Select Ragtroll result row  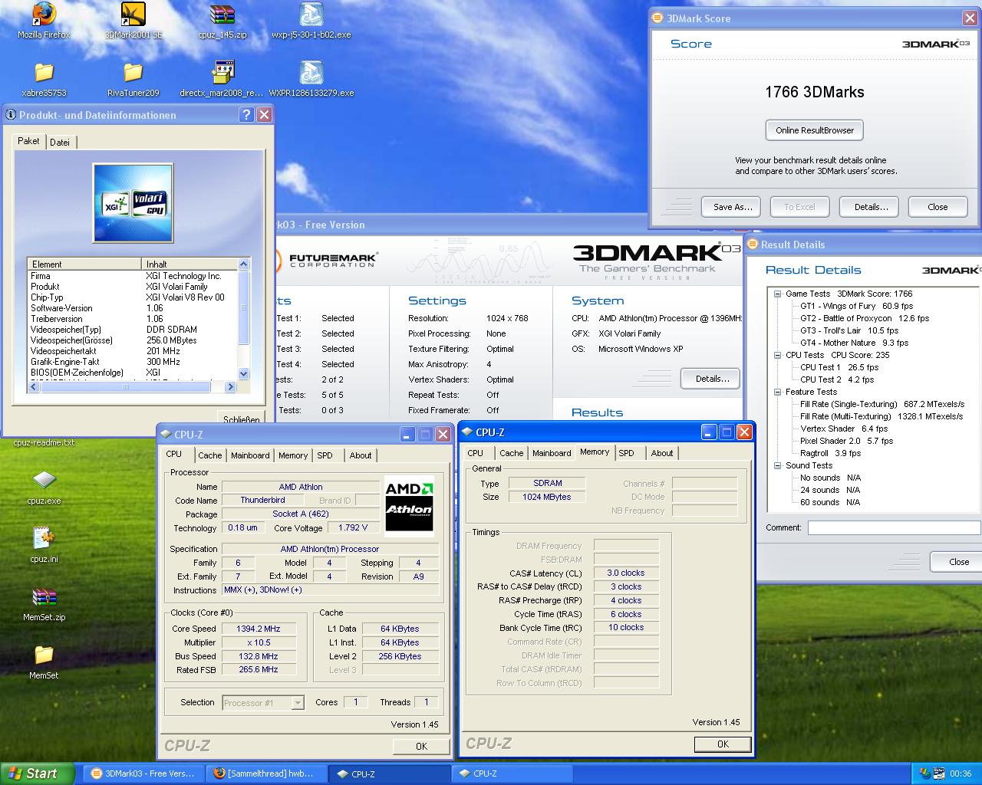tap(831, 453)
